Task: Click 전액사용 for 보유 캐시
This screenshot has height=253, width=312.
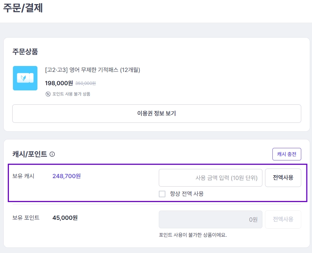Action: [x=283, y=177]
